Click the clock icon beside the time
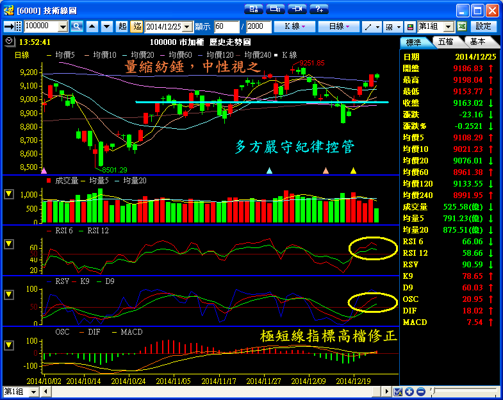The image size is (503, 400). pyautogui.click(x=9, y=41)
